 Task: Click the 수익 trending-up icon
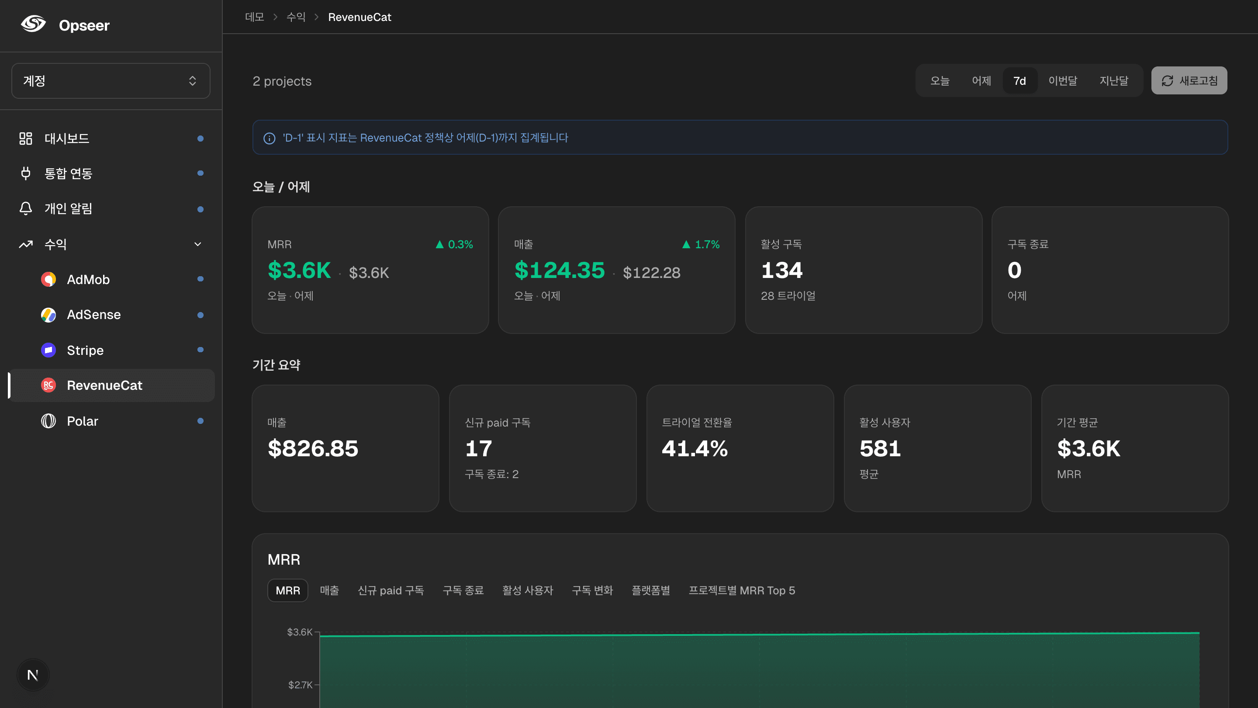(x=25, y=244)
